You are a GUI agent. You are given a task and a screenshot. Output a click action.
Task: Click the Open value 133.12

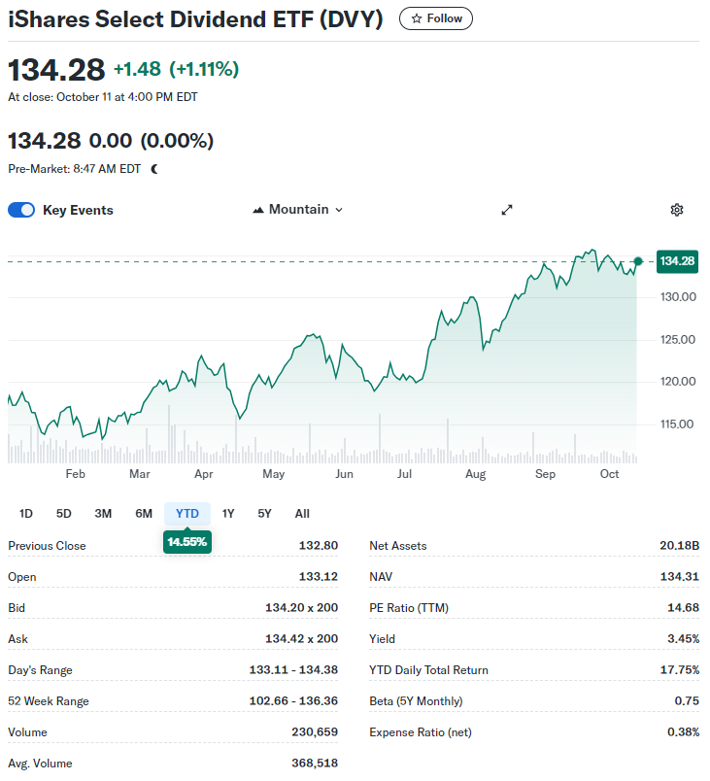(319, 577)
